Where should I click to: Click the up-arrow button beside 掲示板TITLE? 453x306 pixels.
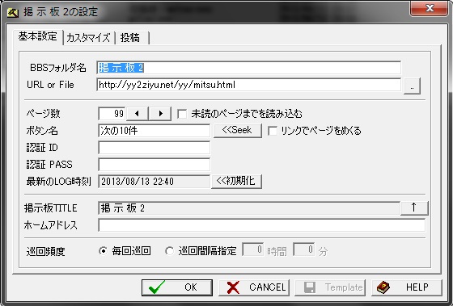pos(414,207)
